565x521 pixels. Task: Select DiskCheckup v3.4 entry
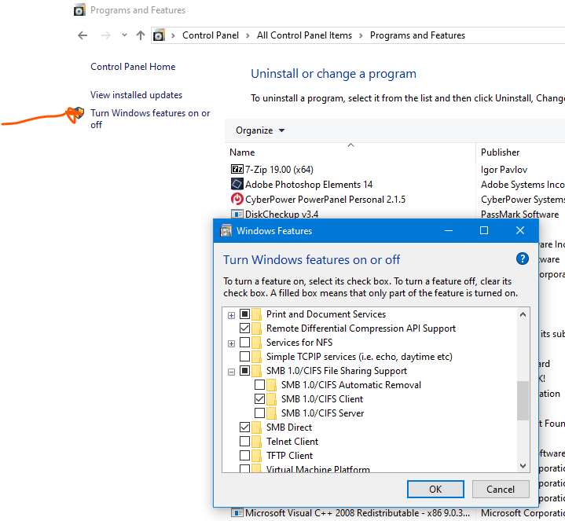[282, 215]
